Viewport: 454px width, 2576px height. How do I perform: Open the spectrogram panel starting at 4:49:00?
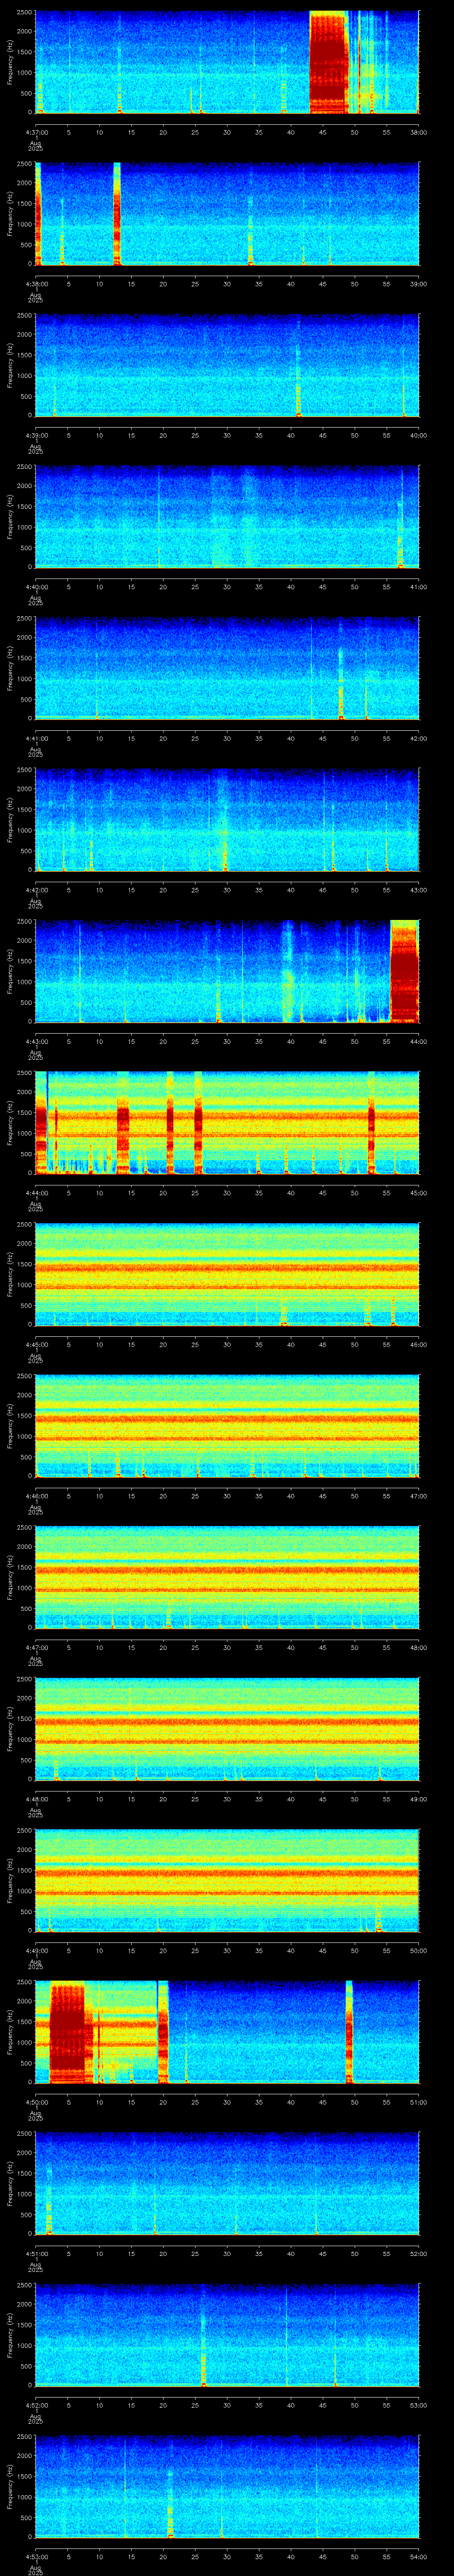coord(227,1880)
